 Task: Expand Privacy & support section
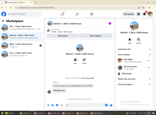pos(134,84)
